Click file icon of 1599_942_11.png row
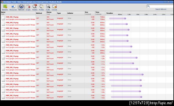Viewport: 174px width, 106px height. click(x=3, y=18)
